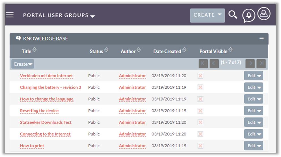Collapse the Knowledge Base dashlet
The image size is (281, 157).
(x=261, y=38)
